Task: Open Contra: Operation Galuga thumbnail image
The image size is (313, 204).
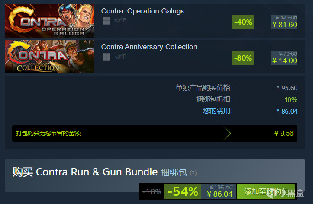Action: click(49, 21)
